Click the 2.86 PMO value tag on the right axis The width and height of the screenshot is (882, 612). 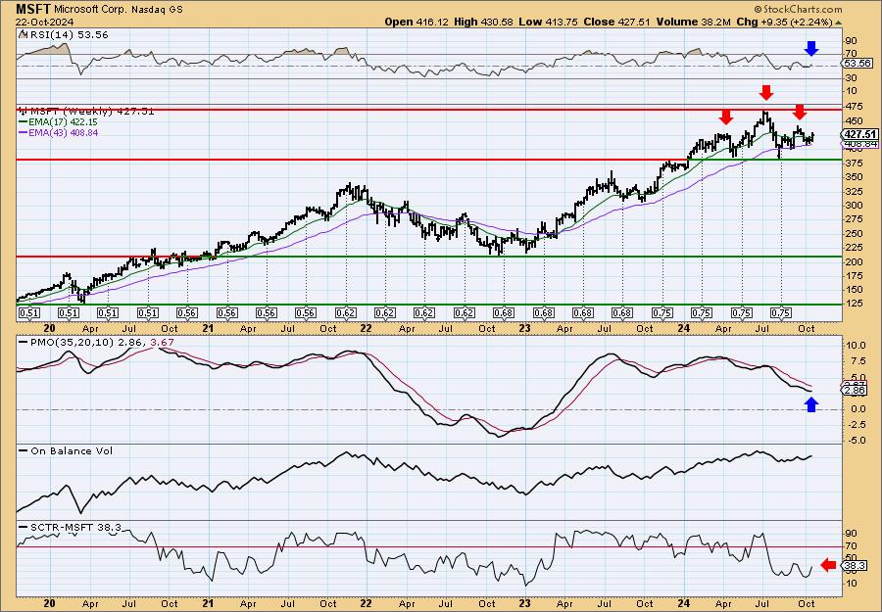click(x=855, y=390)
